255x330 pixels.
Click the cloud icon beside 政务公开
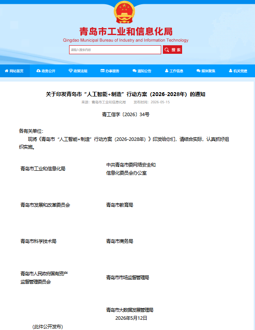[x=38, y=71]
